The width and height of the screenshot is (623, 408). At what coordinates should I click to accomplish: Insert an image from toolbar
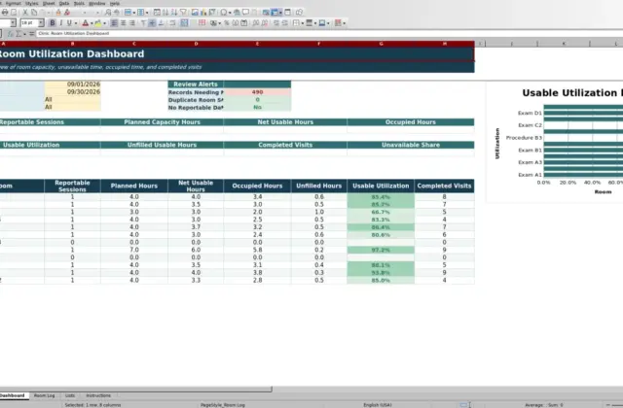[x=195, y=13]
